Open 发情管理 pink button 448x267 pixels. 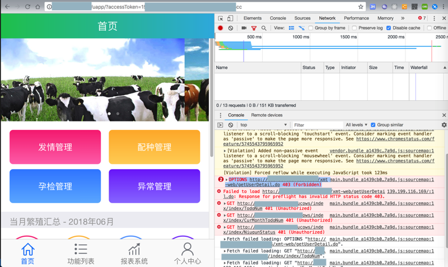click(55, 147)
